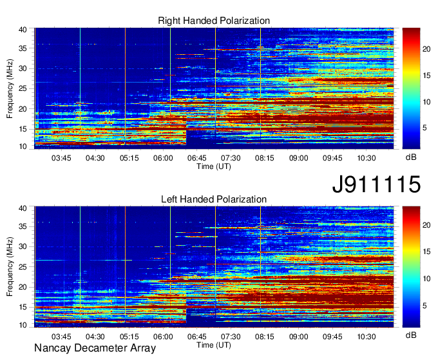
Task: Click "06:00" tick on Right Handed time axis
Action: pos(163,158)
